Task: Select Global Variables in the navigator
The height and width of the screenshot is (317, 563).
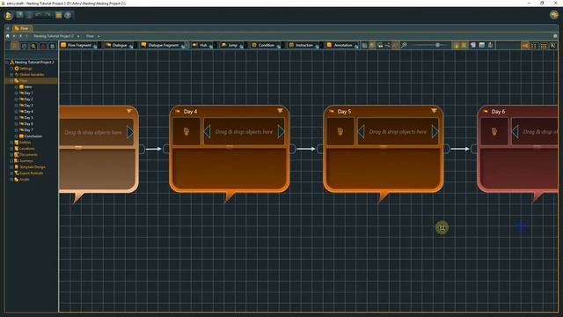Action: click(32, 74)
